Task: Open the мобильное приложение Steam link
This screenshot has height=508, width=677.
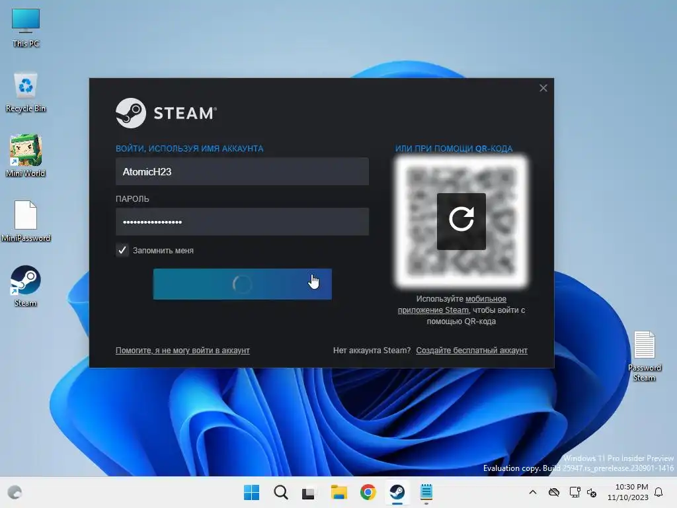Action: pyautogui.click(x=452, y=304)
